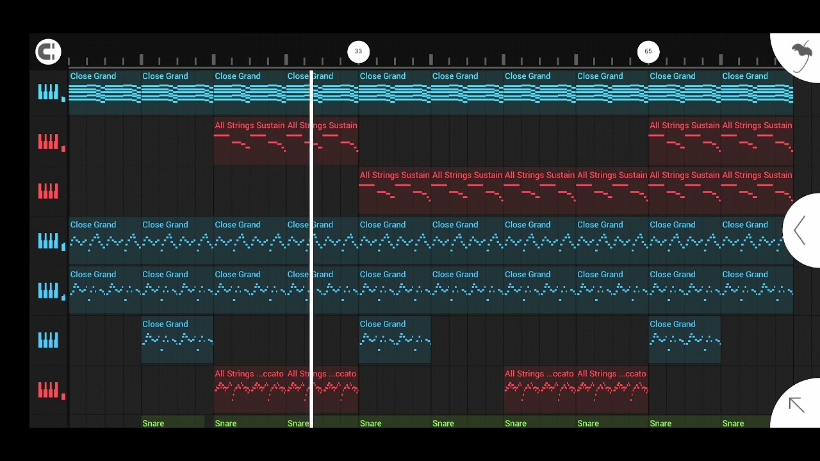Select sixth-track Close Grand clip at marker 65
This screenshot has width=820, height=461.
pos(685,339)
